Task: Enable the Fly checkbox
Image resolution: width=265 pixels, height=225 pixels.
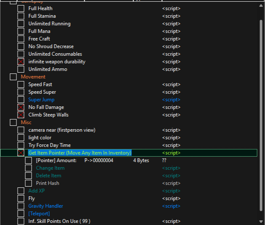Action: point(21,198)
